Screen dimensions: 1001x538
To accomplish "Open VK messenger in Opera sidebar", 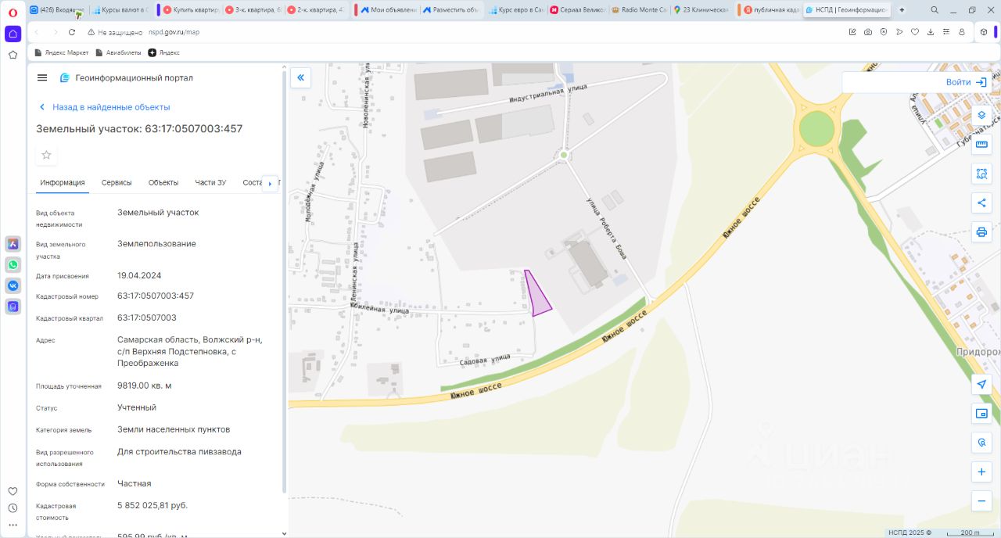I will point(13,285).
